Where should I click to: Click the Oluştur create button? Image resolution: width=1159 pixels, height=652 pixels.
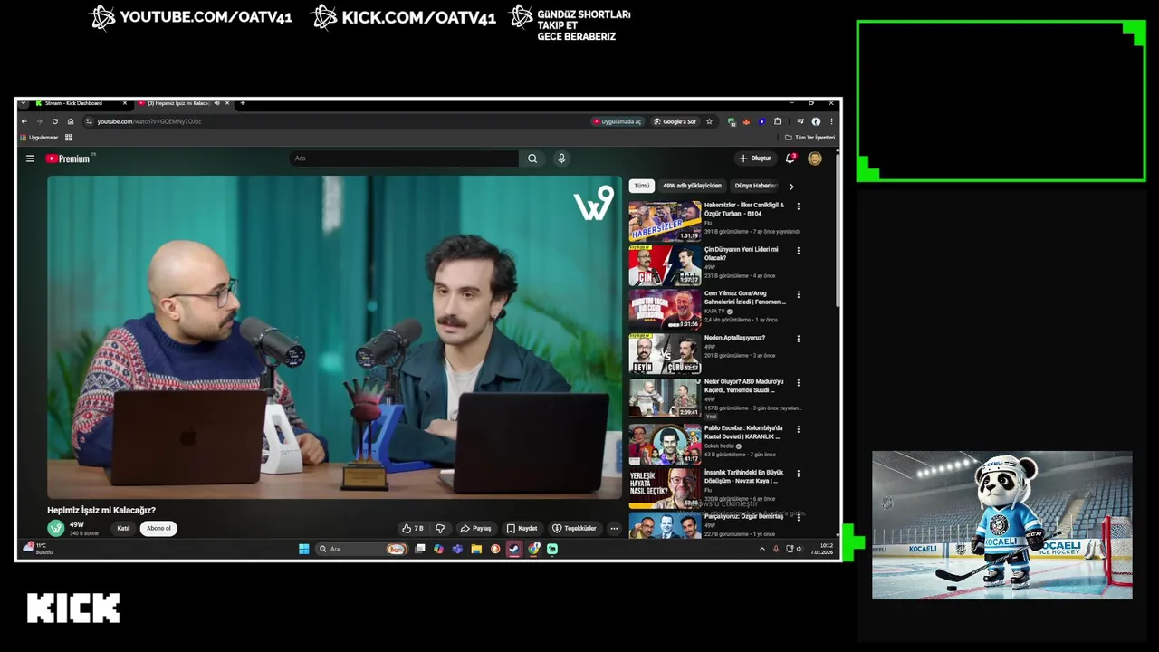click(755, 158)
